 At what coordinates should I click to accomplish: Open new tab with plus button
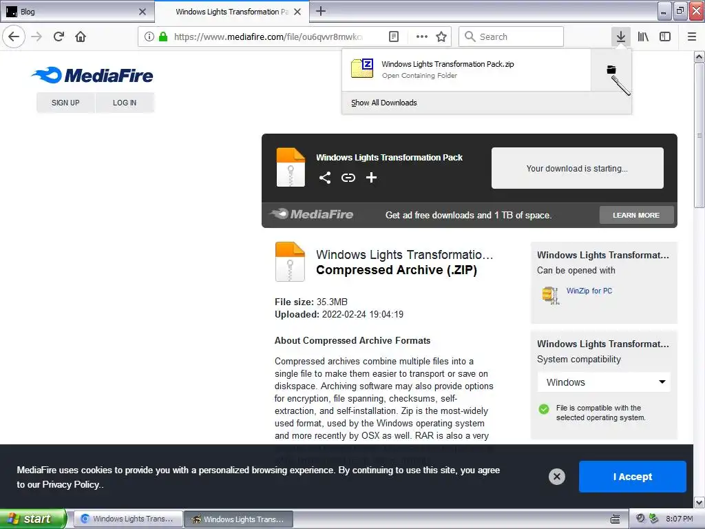[x=321, y=11]
